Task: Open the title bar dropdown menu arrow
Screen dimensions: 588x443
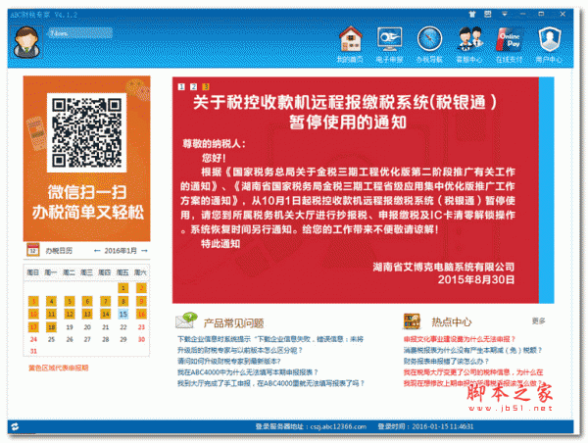Action: pyautogui.click(x=505, y=15)
